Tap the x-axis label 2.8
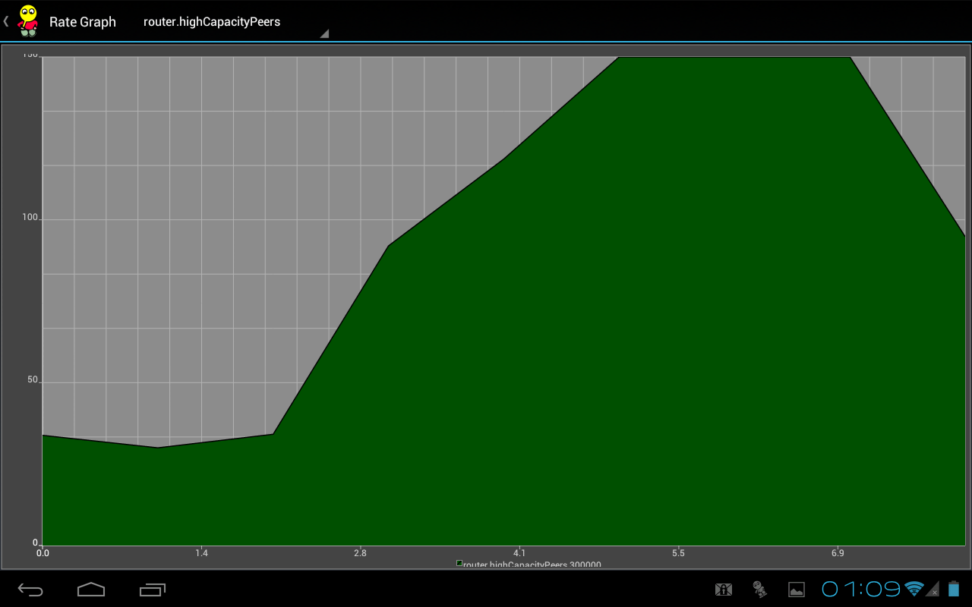The height and width of the screenshot is (607, 972). point(360,553)
